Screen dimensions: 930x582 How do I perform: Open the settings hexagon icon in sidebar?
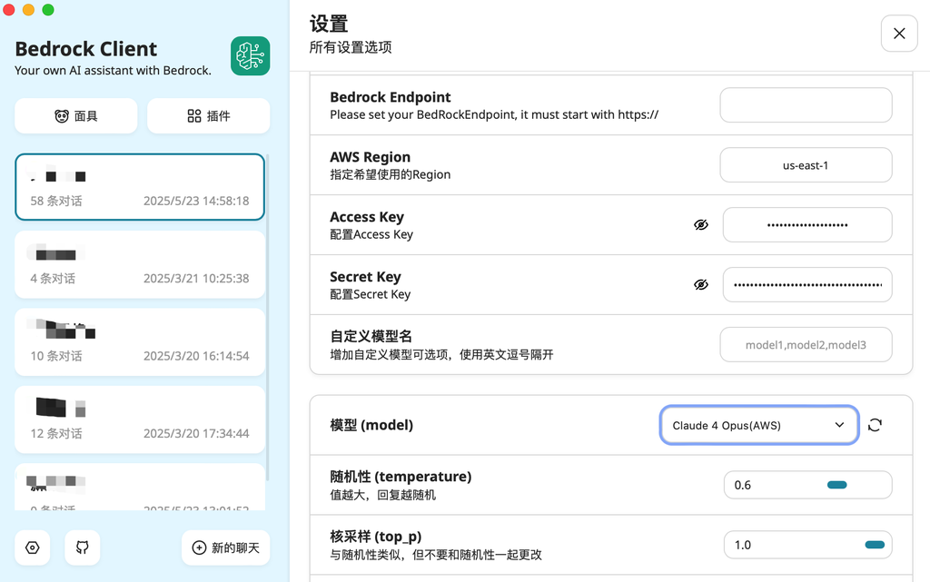(x=33, y=547)
